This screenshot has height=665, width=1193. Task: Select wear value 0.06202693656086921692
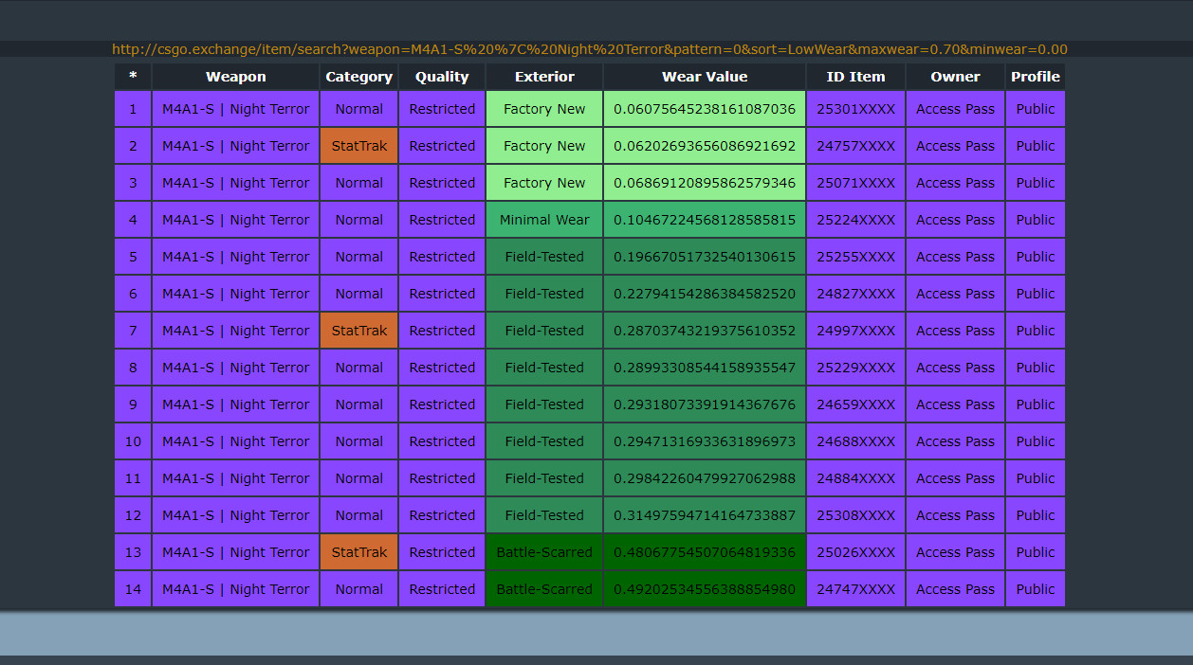tap(705, 146)
